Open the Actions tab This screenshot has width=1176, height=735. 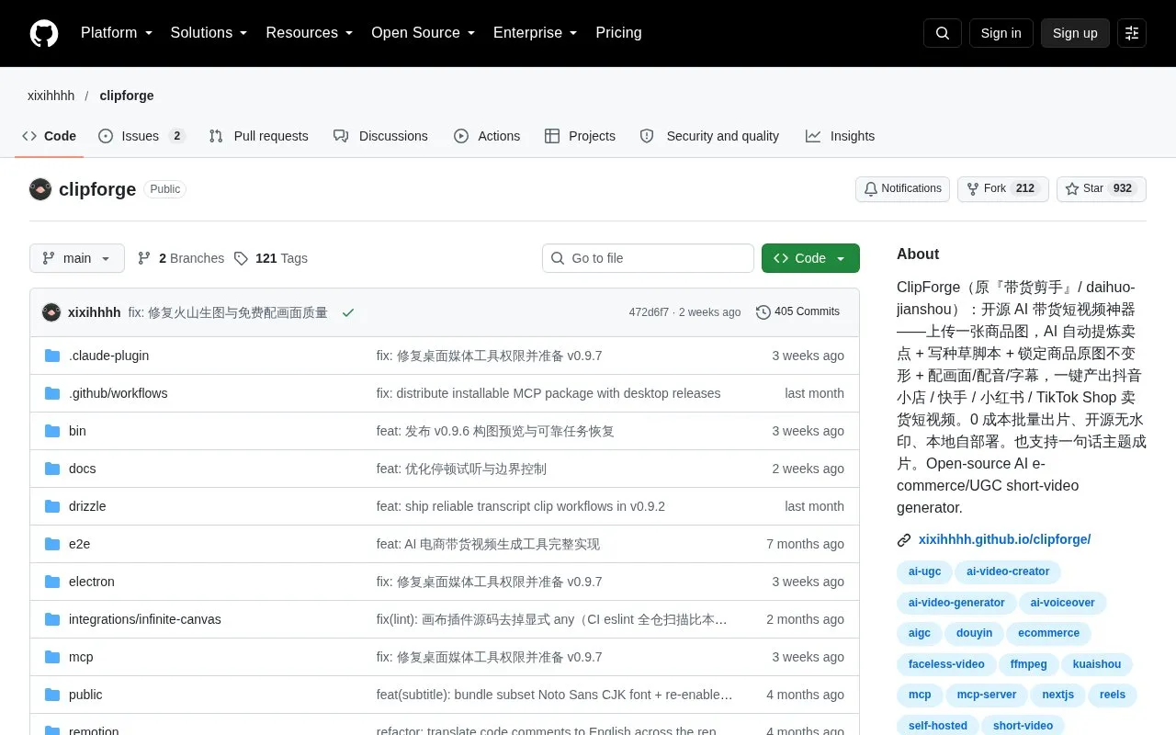click(x=487, y=136)
